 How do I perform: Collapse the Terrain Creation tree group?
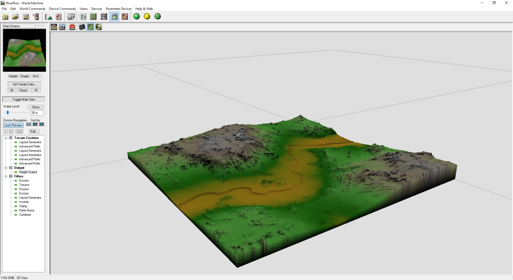click(x=6, y=138)
